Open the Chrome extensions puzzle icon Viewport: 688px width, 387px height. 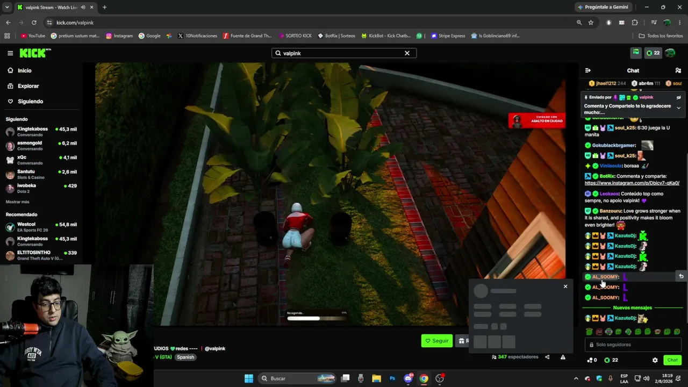(x=635, y=23)
